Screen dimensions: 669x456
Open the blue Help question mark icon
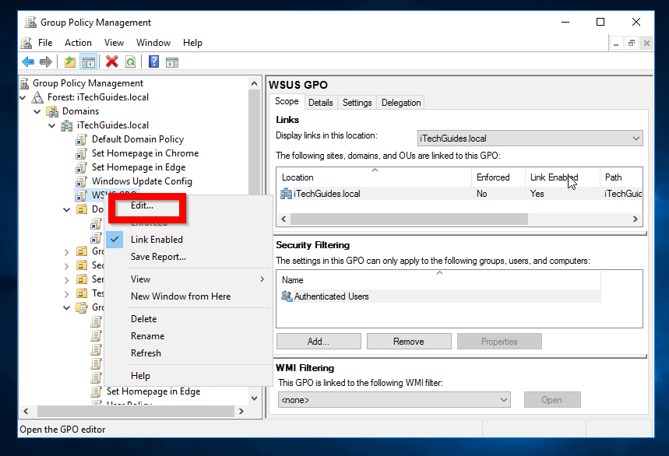tap(153, 61)
